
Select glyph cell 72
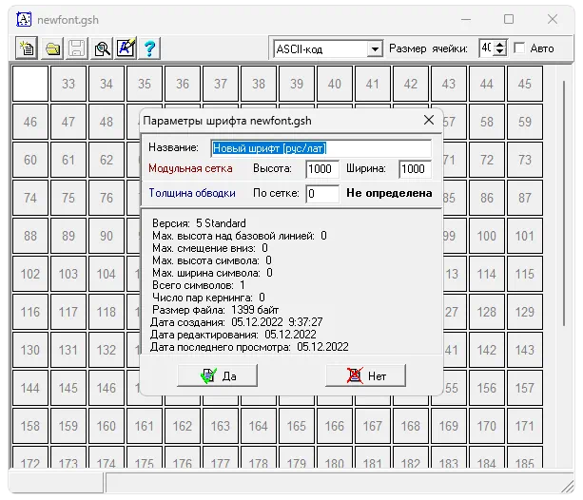pyautogui.click(x=487, y=160)
